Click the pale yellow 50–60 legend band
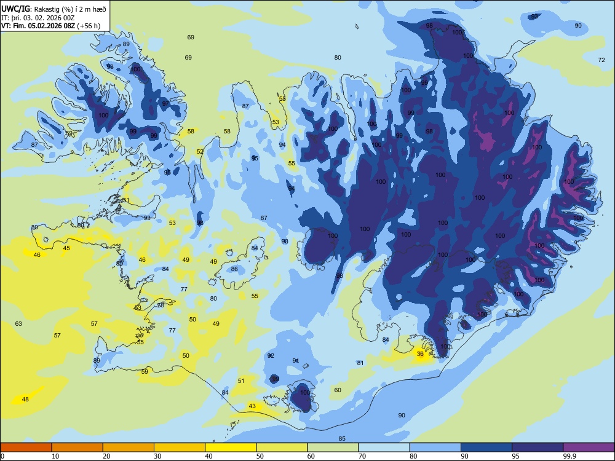615x461 pixels. click(x=282, y=447)
